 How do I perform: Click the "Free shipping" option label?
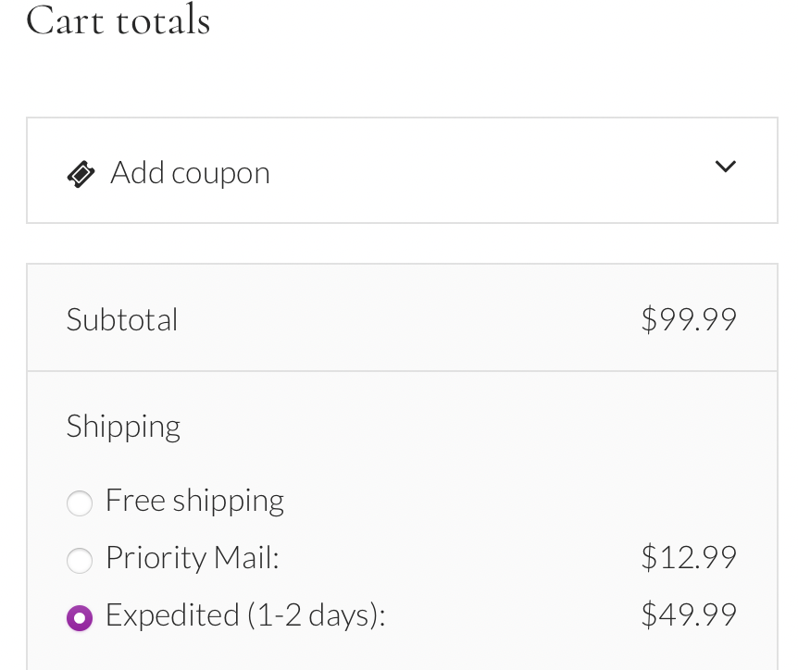pyautogui.click(x=194, y=501)
